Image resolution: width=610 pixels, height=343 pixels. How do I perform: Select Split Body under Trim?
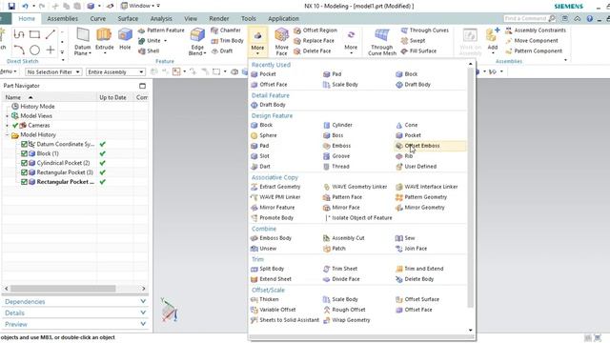[x=267, y=269]
